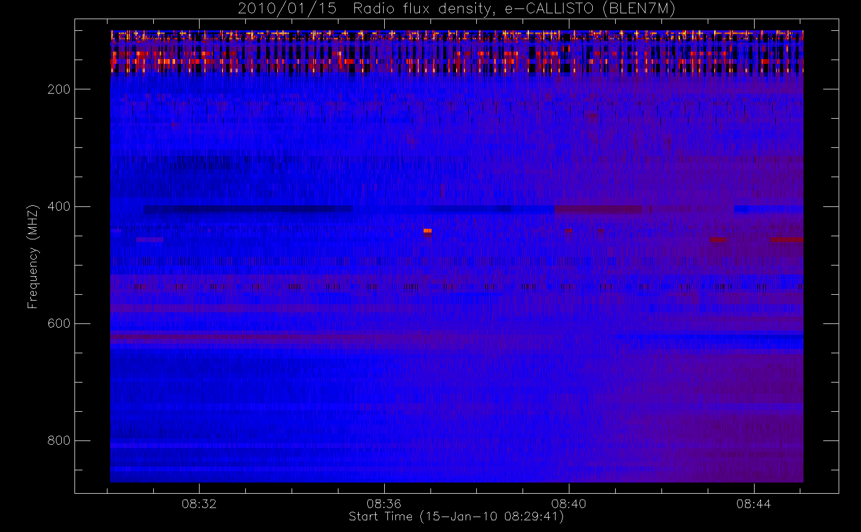Click the date '2010/01/15' in the title

[287, 9]
